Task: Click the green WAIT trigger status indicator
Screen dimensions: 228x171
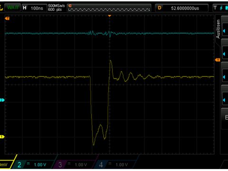Action: 12,8
